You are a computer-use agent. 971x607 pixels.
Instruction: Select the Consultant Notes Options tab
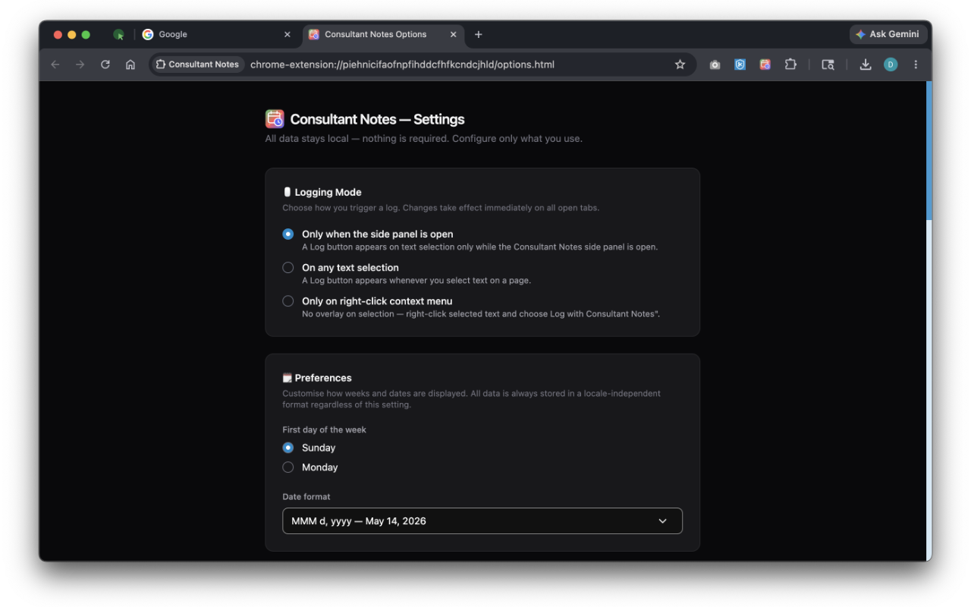coord(384,34)
